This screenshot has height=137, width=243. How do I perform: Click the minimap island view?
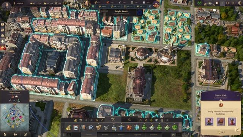tap(15, 118)
